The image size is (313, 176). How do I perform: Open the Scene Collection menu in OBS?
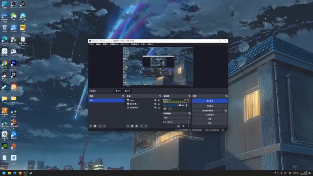pyautogui.click(x=135, y=44)
